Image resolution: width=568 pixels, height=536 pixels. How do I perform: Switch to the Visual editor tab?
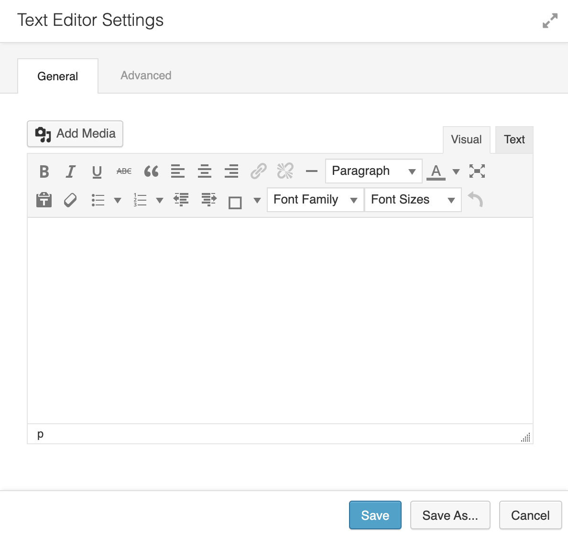coord(466,139)
